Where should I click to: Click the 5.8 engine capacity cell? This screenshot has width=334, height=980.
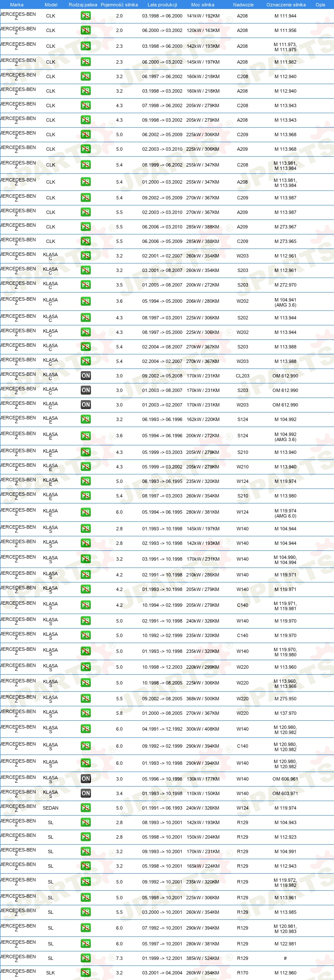[119, 713]
